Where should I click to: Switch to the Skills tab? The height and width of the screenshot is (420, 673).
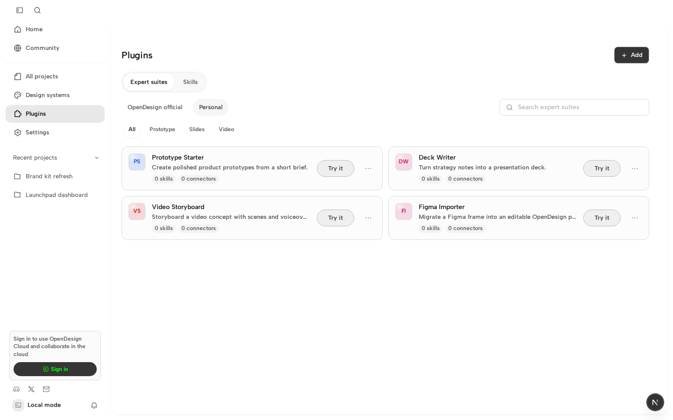click(x=190, y=82)
